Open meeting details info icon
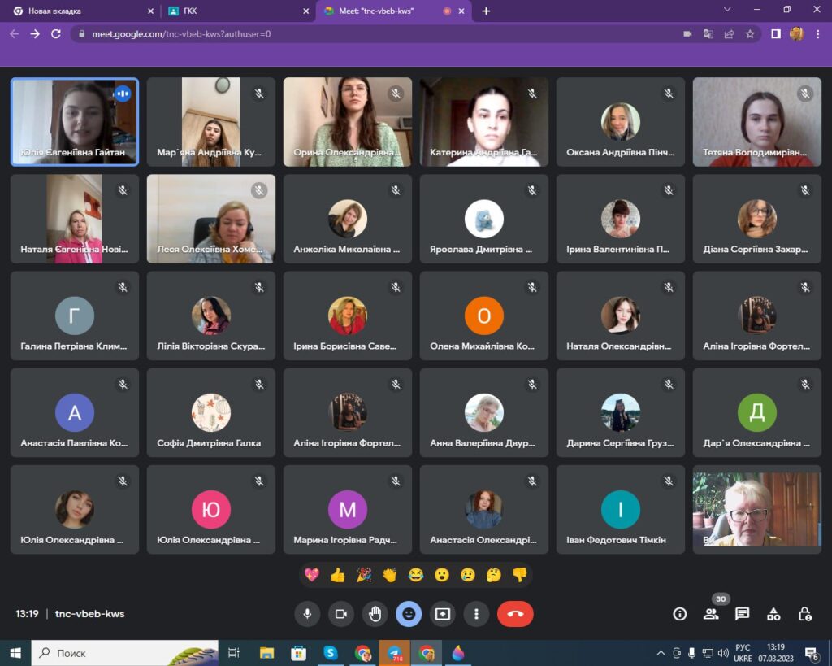The height and width of the screenshot is (666, 832). [x=680, y=614]
